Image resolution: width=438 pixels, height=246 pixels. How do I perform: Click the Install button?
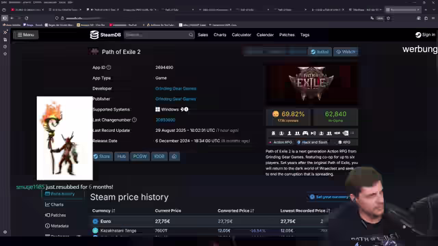[x=320, y=52]
